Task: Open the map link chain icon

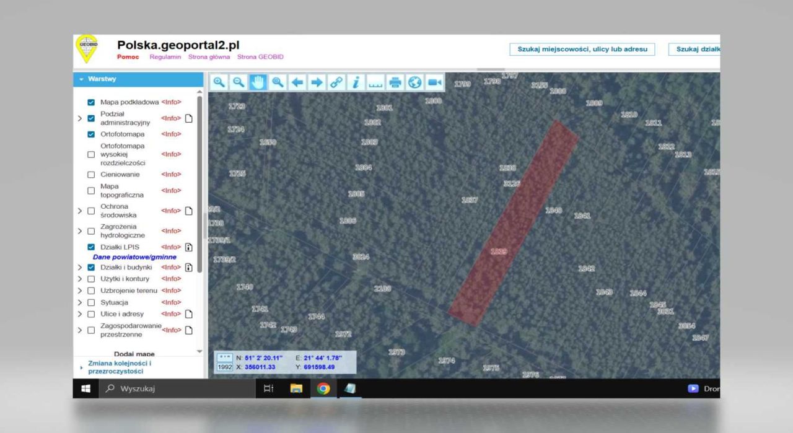Action: pyautogui.click(x=336, y=82)
